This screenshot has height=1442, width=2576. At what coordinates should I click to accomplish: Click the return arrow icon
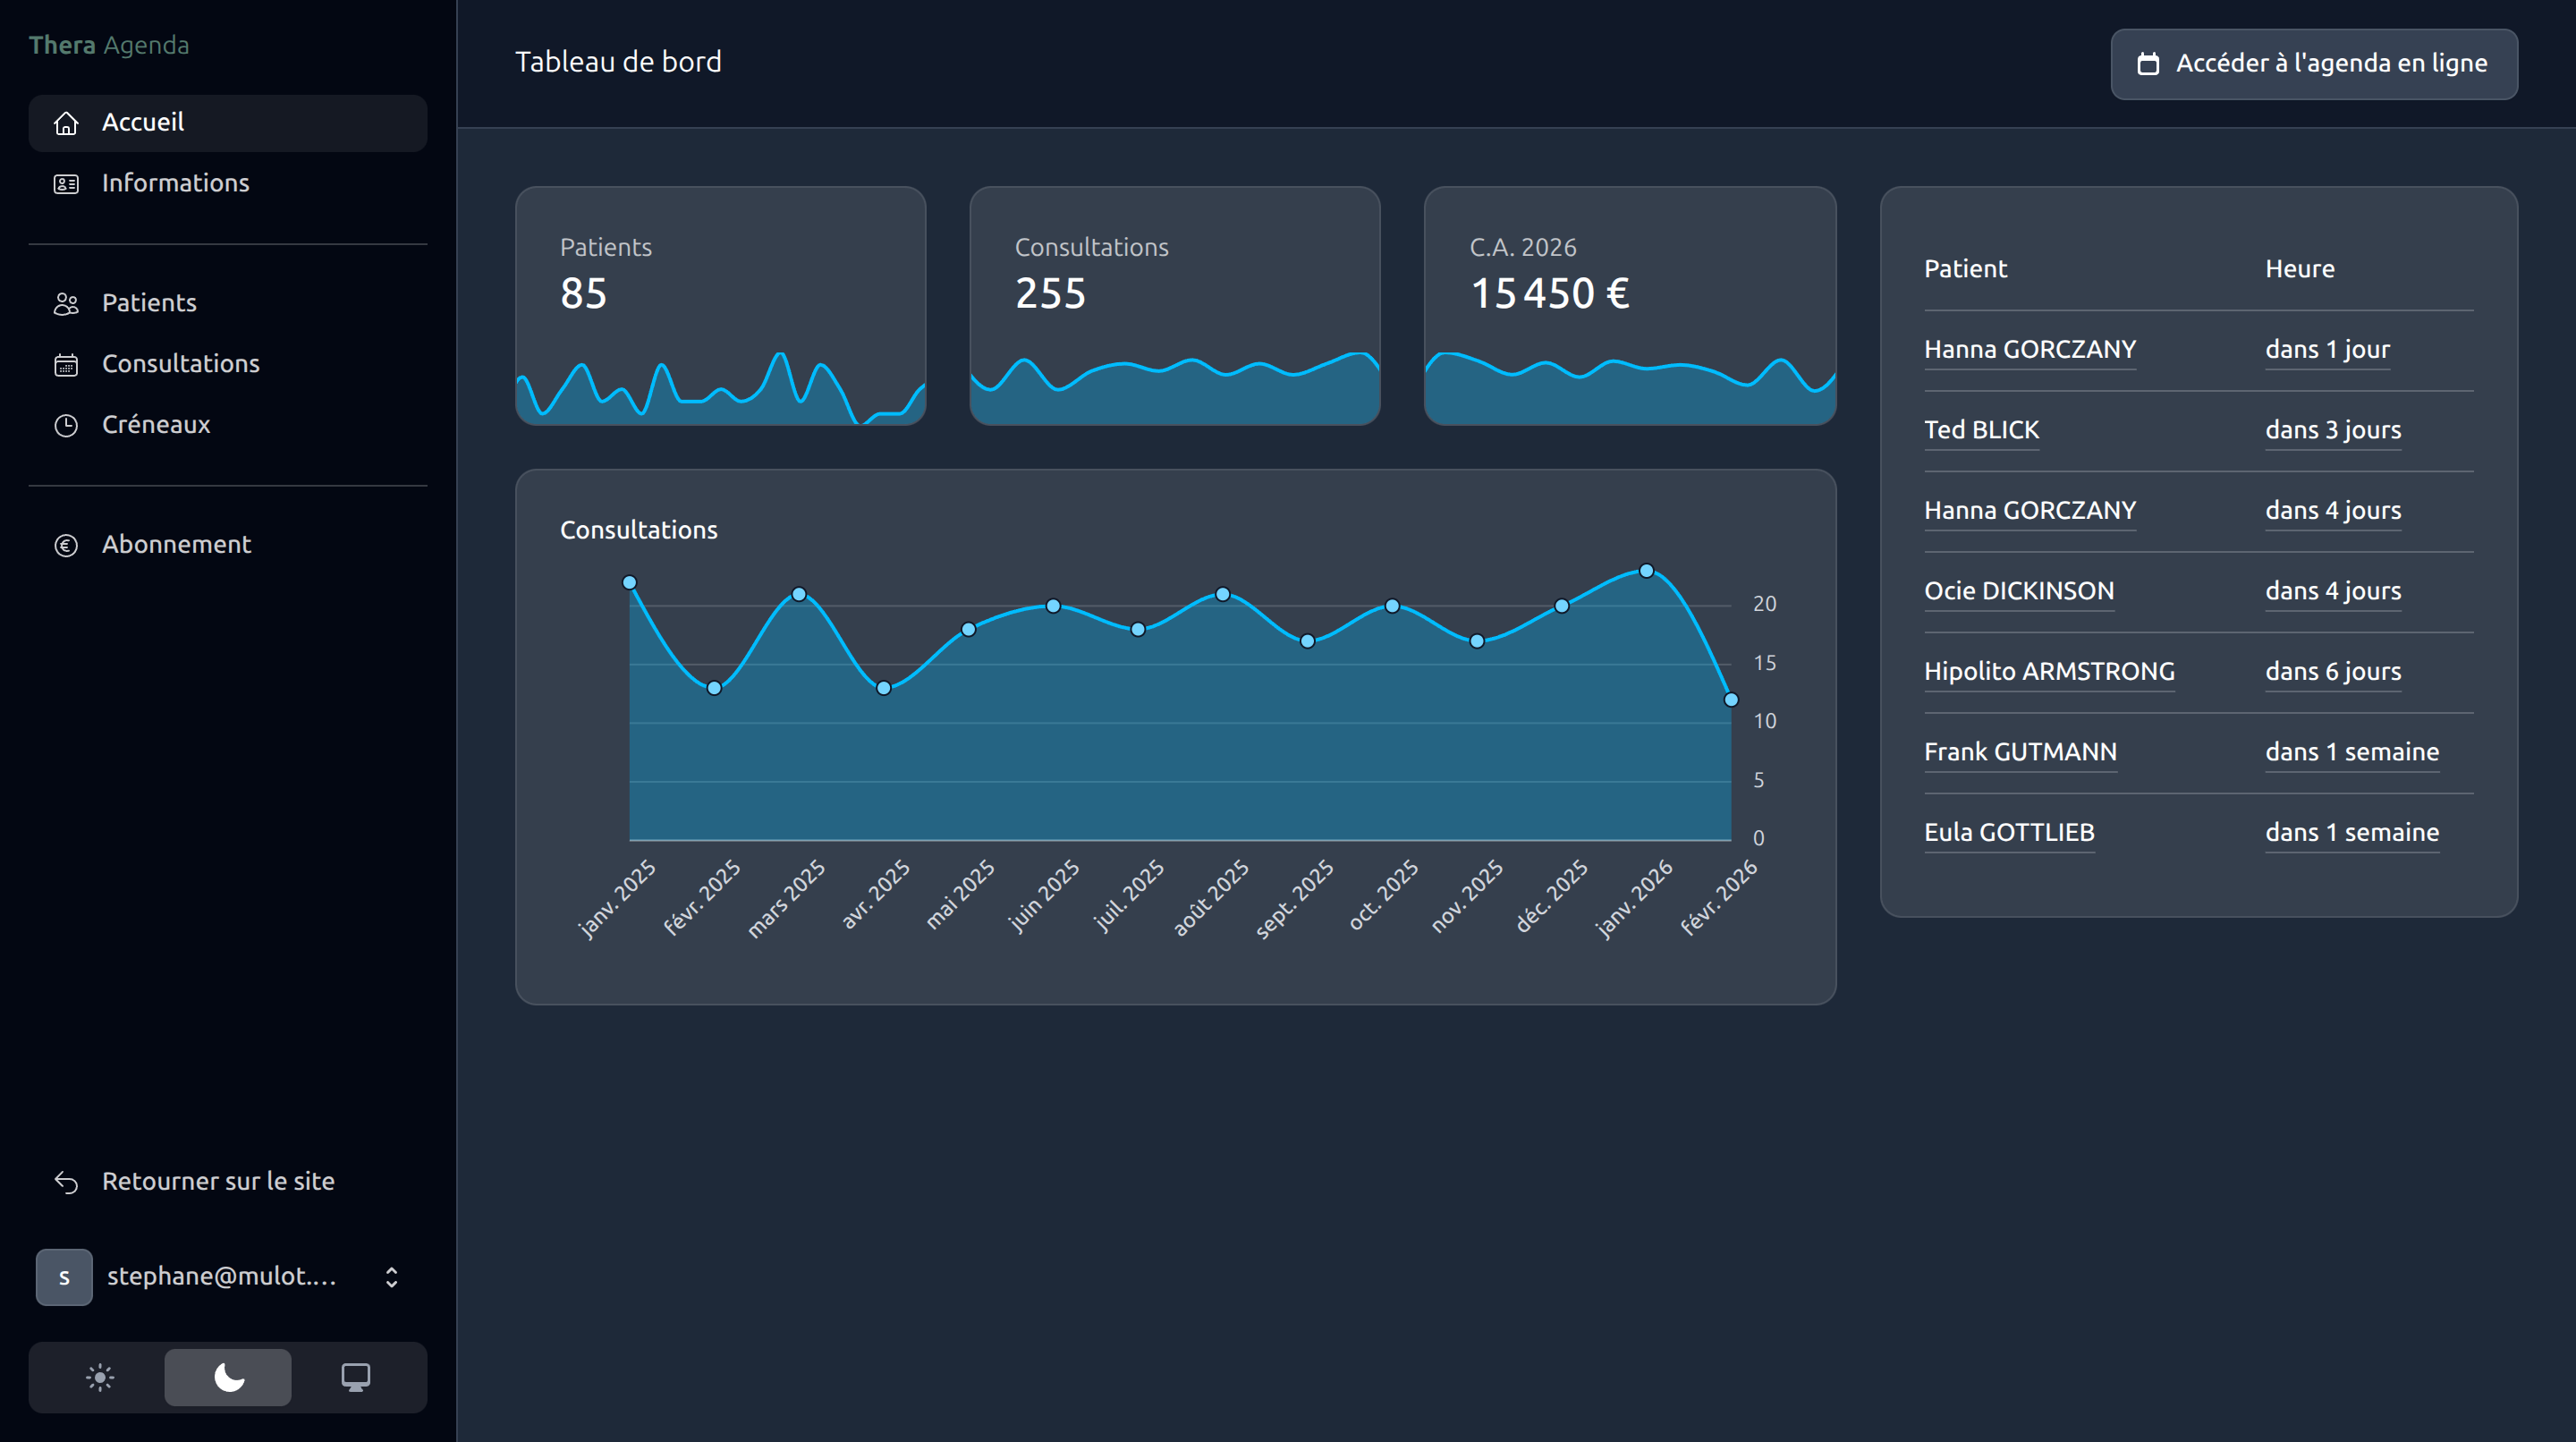click(66, 1182)
